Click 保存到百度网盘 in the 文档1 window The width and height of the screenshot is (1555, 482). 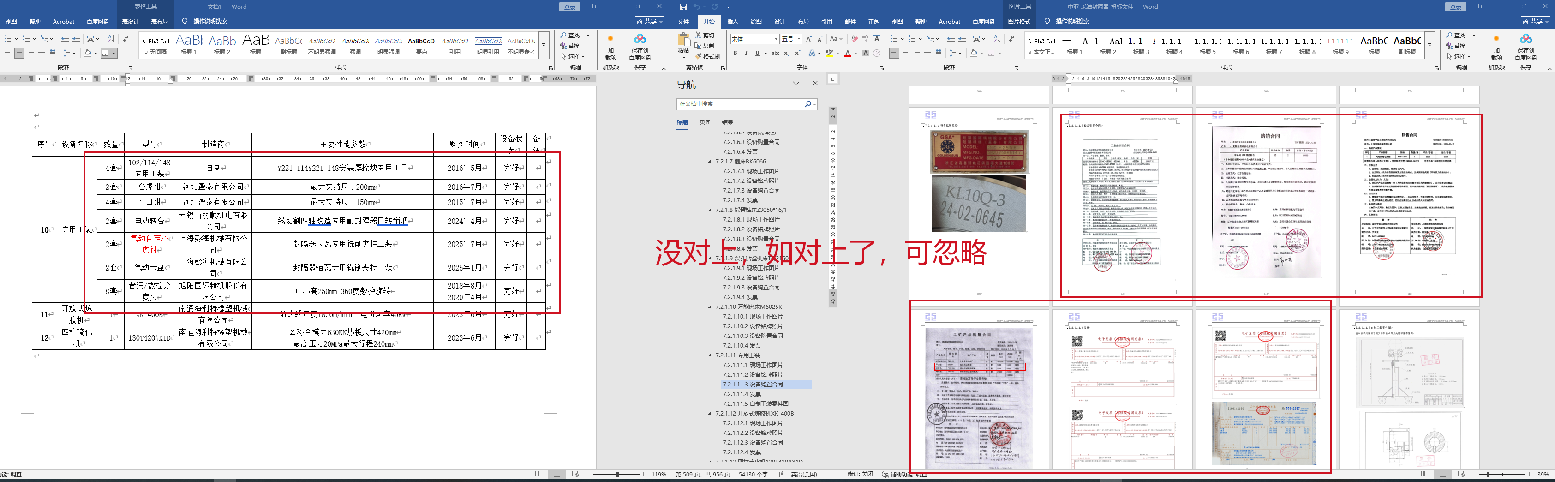pyautogui.click(x=640, y=47)
